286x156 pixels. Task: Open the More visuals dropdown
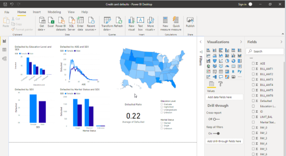coord(150,24)
